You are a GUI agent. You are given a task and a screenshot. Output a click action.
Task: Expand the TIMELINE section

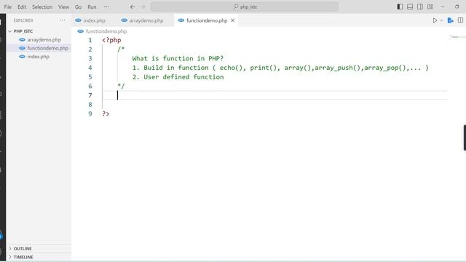coord(39,257)
